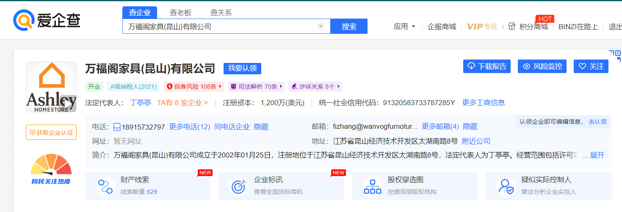The image size is (622, 212).
Task: Clear the search box with the x icon
Action: tap(321, 26)
